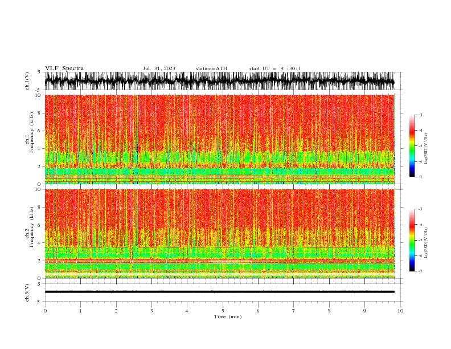451x349 pixels.
Task: Click the "-3" tick of ch.2 colour bar
Action: coord(420,209)
